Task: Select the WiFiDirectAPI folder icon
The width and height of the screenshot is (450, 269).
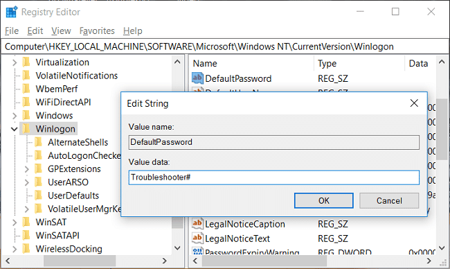Action: [26, 102]
